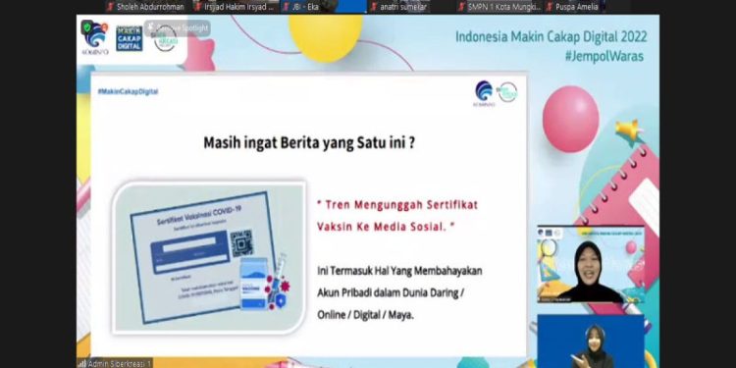Click the muted mic icon beside anatri sumelar

click(374, 7)
